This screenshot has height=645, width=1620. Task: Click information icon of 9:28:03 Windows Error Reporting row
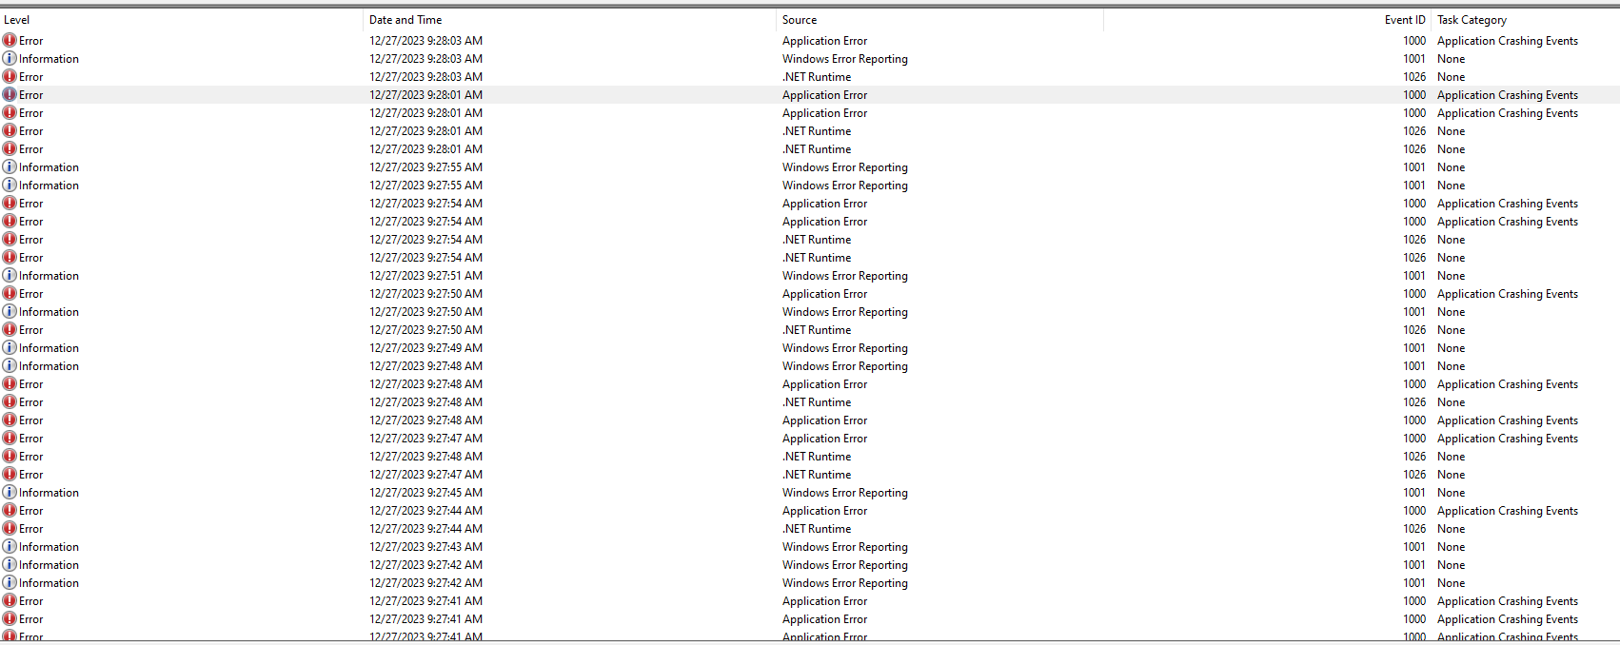[10, 59]
